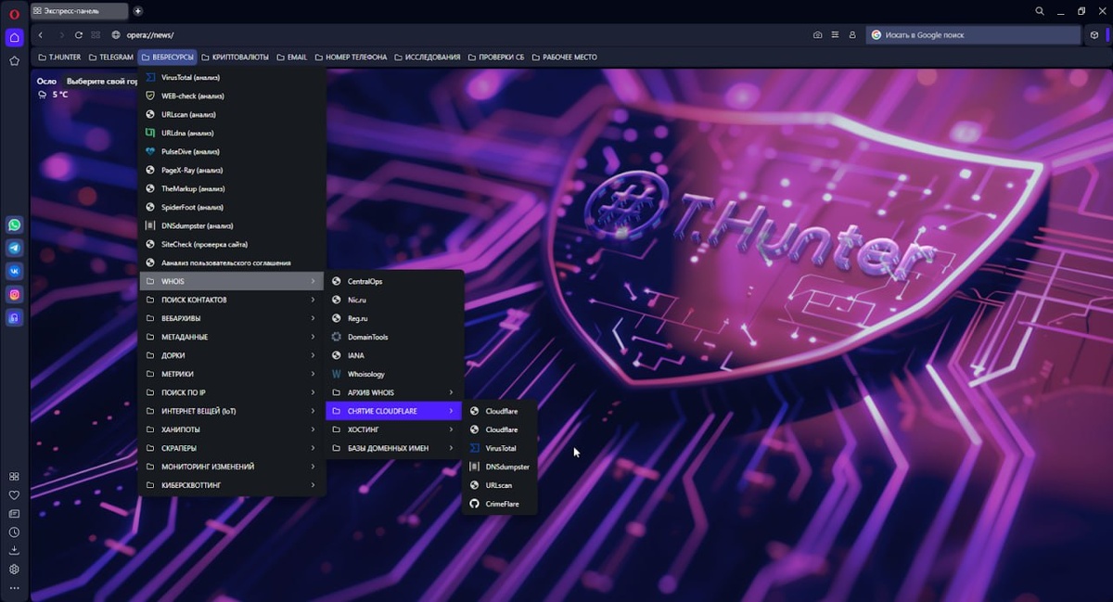
Task: Open Instagram in the sidebar
Action: coord(14,294)
